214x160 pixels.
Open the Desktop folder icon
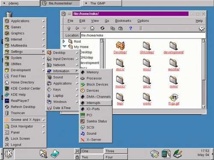[120, 46]
